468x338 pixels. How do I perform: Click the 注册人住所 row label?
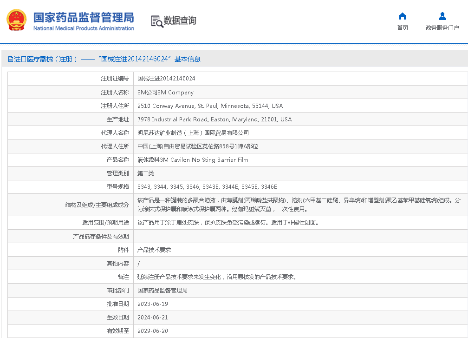[x=115, y=106]
